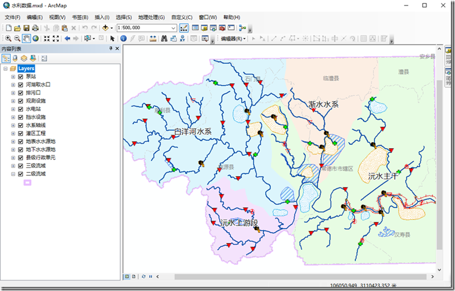Screen dimensions: 455x291
Task: Switch to List By Visibility view
Action: pos(24,58)
